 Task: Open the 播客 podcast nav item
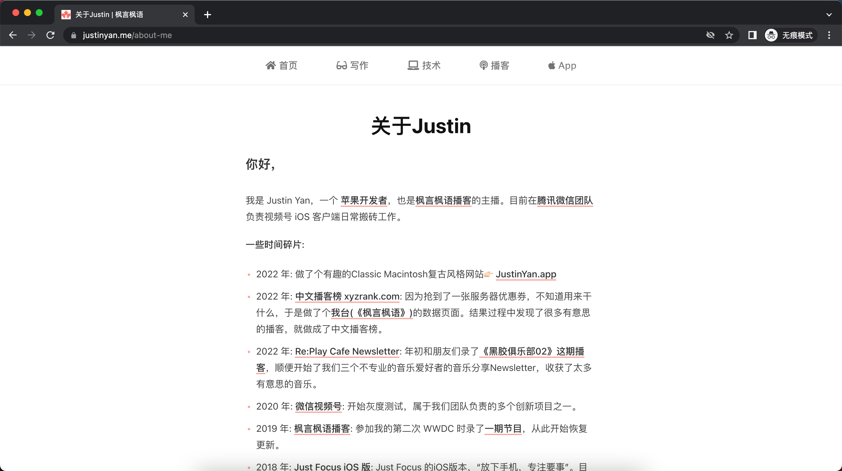click(x=494, y=66)
